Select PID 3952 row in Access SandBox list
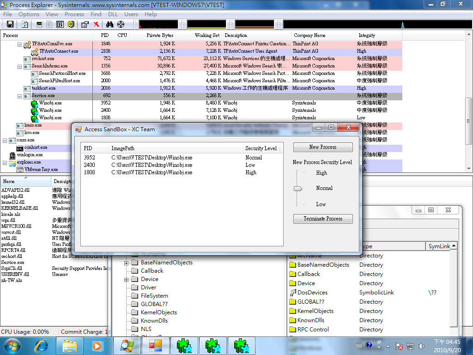This screenshot has width=473, height=355. [x=182, y=158]
